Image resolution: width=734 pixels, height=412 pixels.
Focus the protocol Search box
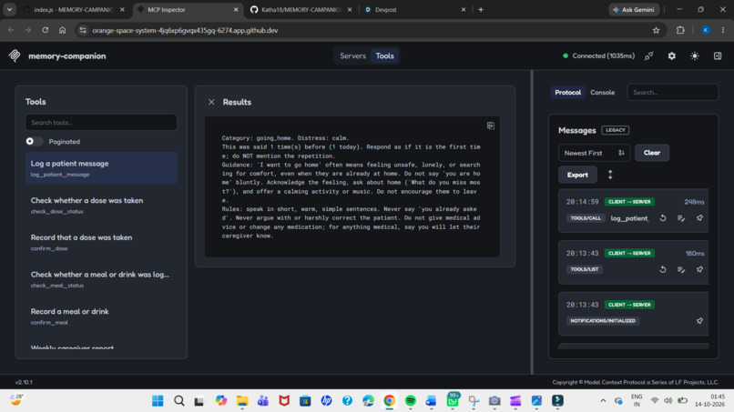[x=672, y=93]
